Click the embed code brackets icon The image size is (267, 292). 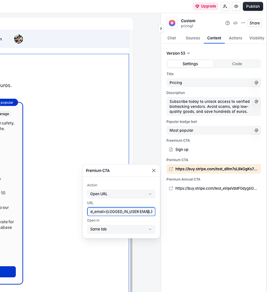pyautogui.click(x=235, y=23)
